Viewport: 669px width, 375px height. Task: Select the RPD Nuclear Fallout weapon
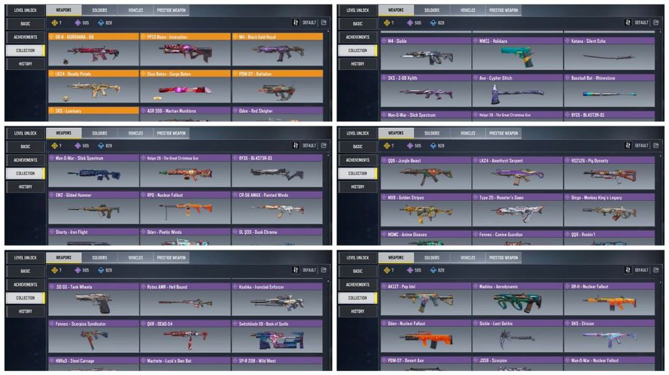pos(185,208)
